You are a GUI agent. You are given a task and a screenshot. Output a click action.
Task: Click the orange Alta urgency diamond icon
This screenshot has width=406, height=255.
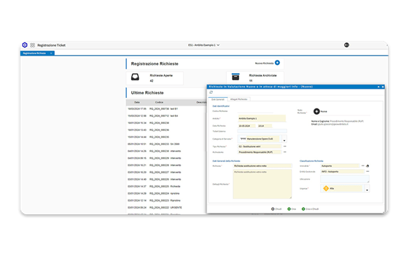(326, 189)
